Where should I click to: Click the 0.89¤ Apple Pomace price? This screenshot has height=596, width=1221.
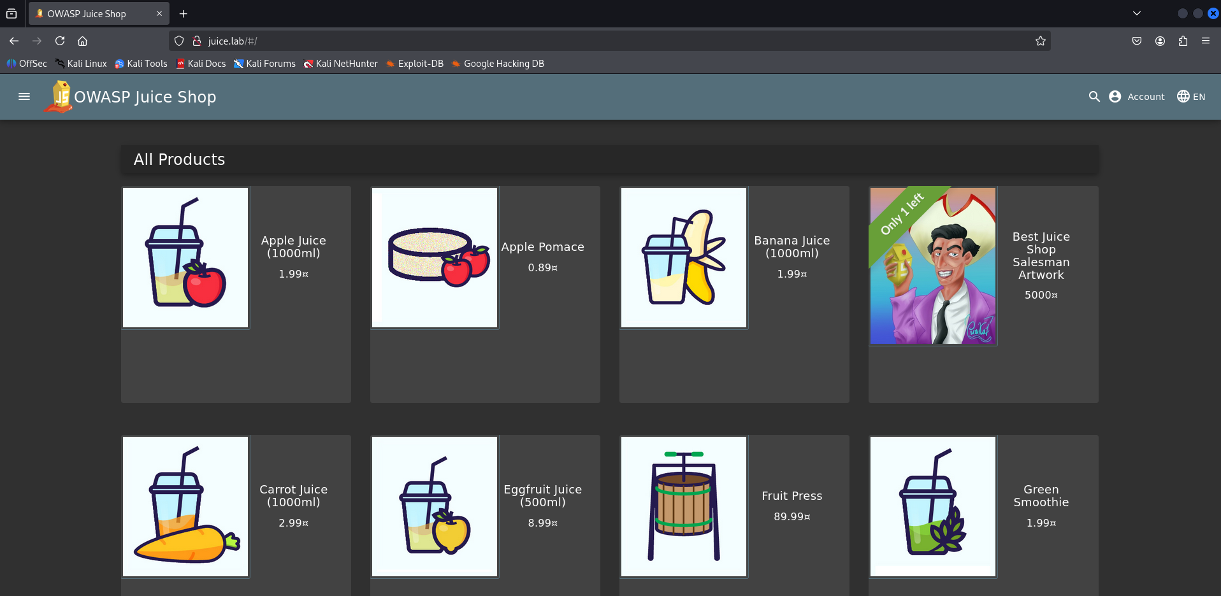(x=542, y=267)
